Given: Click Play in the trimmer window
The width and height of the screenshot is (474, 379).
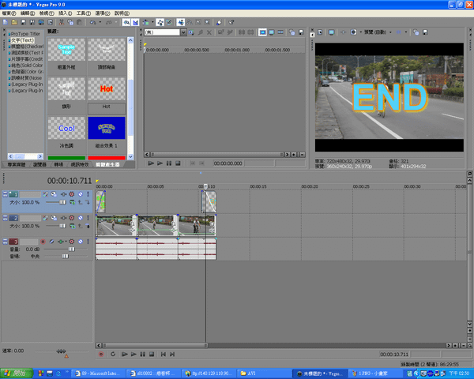Looking at the screenshot, I should pyautogui.click(x=160, y=163).
